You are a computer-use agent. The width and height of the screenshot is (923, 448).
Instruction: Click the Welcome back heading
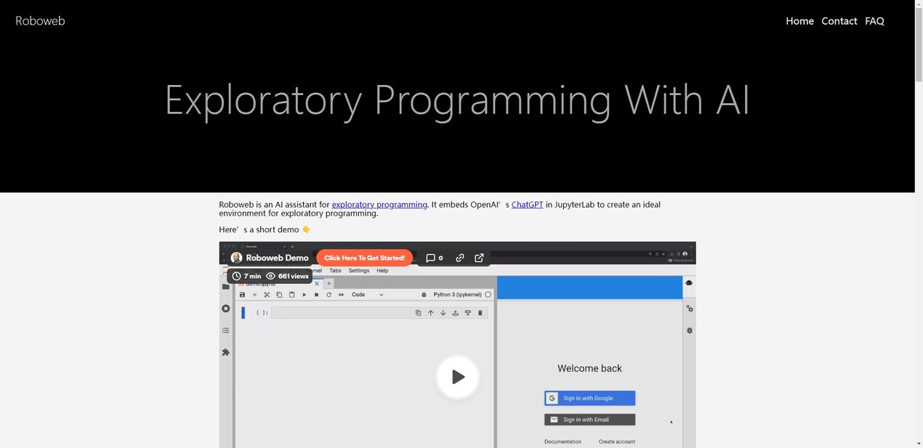click(589, 368)
